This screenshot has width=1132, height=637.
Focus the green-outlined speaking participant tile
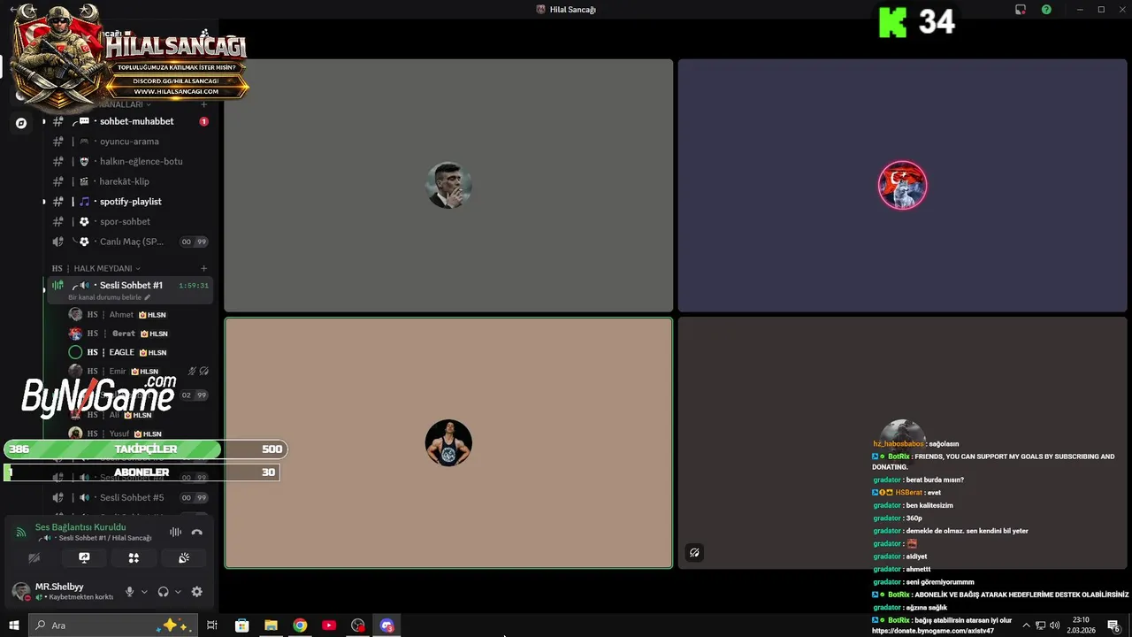coord(448,443)
